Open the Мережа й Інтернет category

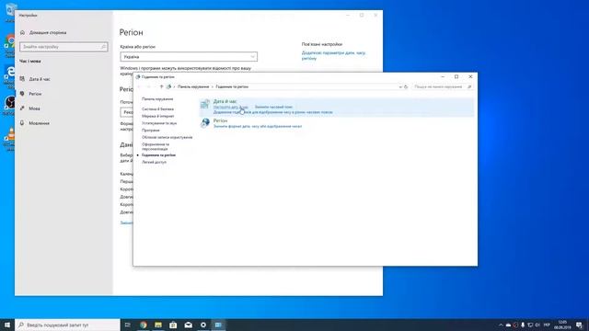point(157,117)
